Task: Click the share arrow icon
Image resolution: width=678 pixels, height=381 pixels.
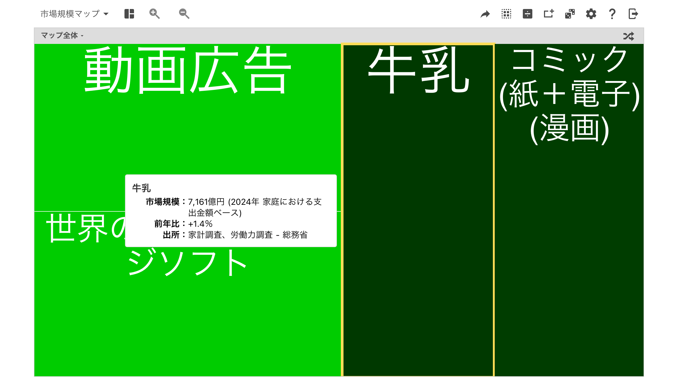Action: point(485,14)
